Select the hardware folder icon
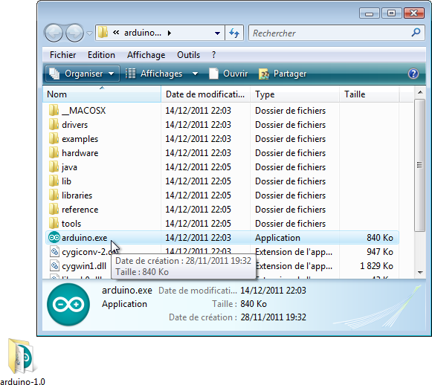The image size is (432, 385). click(x=54, y=152)
